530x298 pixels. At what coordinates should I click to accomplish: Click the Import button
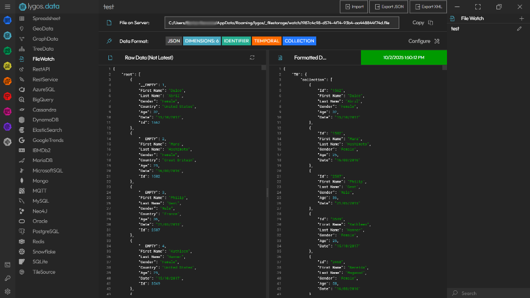(x=354, y=6)
